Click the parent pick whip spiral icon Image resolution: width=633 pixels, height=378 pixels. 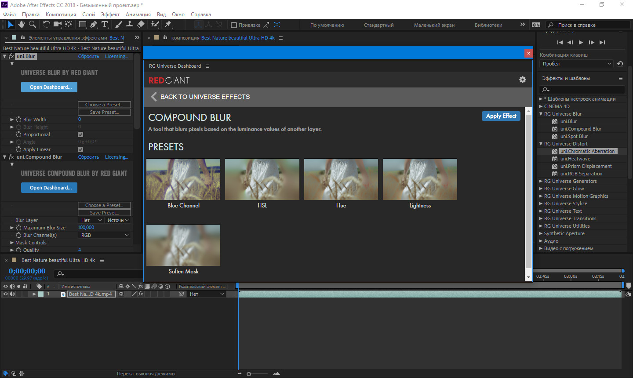(181, 294)
